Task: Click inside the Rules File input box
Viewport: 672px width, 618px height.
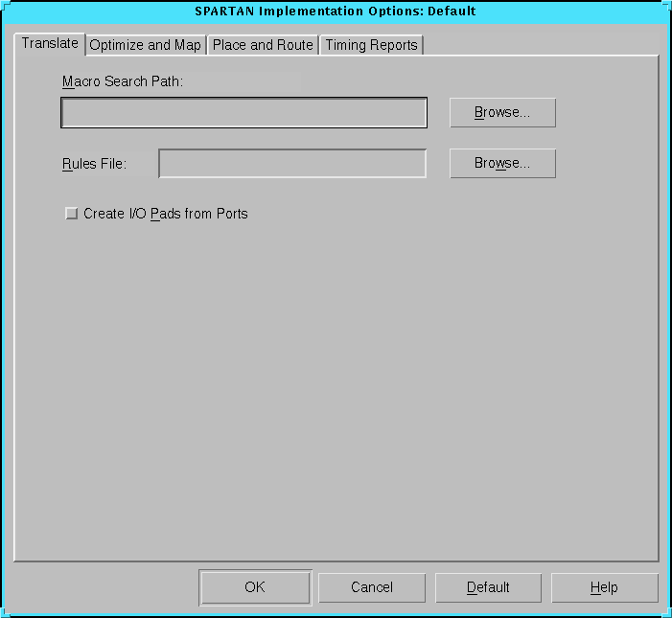Action: tap(292, 164)
